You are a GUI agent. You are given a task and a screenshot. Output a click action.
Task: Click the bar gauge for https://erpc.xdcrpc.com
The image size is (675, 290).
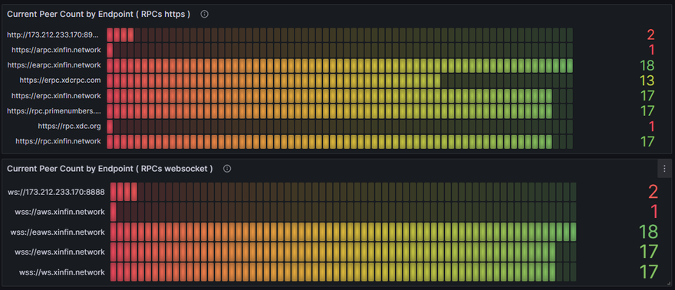coord(340,81)
